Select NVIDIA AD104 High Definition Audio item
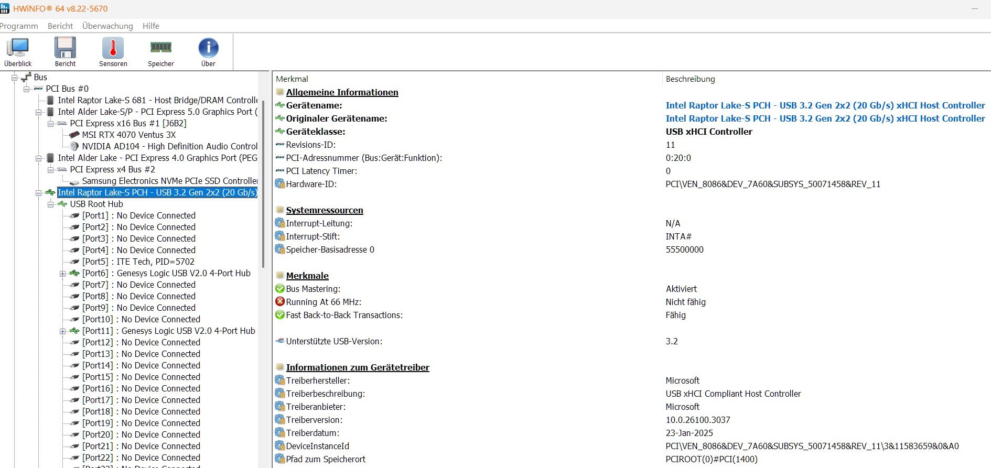 click(170, 146)
